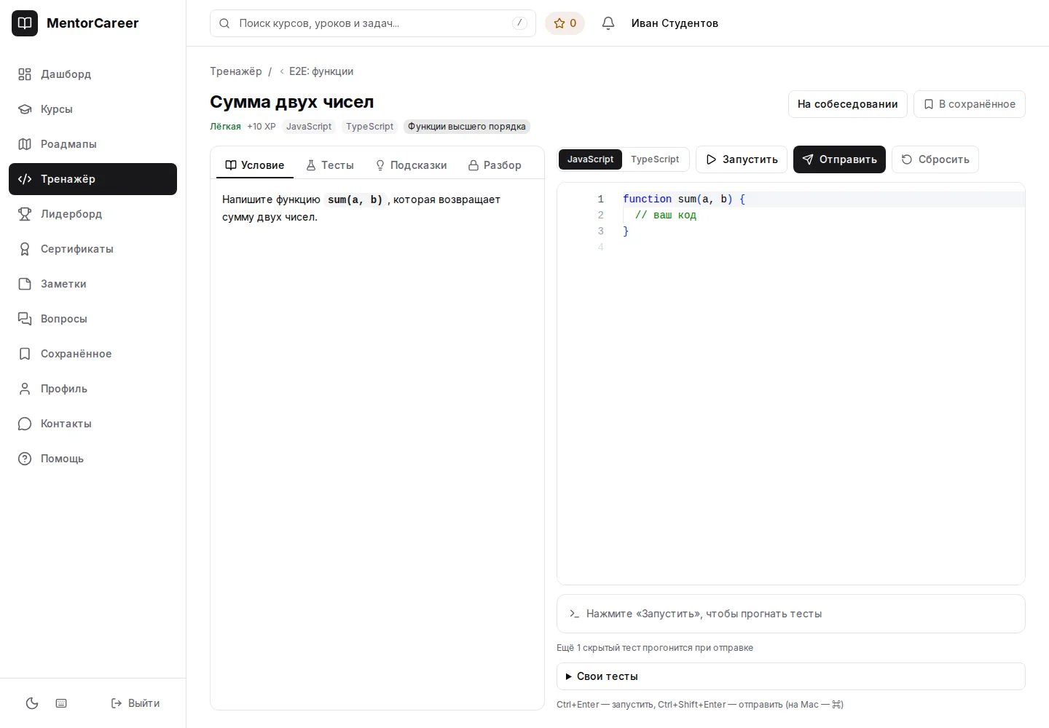Open user menu Иван Студентов
The height and width of the screenshot is (728, 1049).
coord(675,23)
